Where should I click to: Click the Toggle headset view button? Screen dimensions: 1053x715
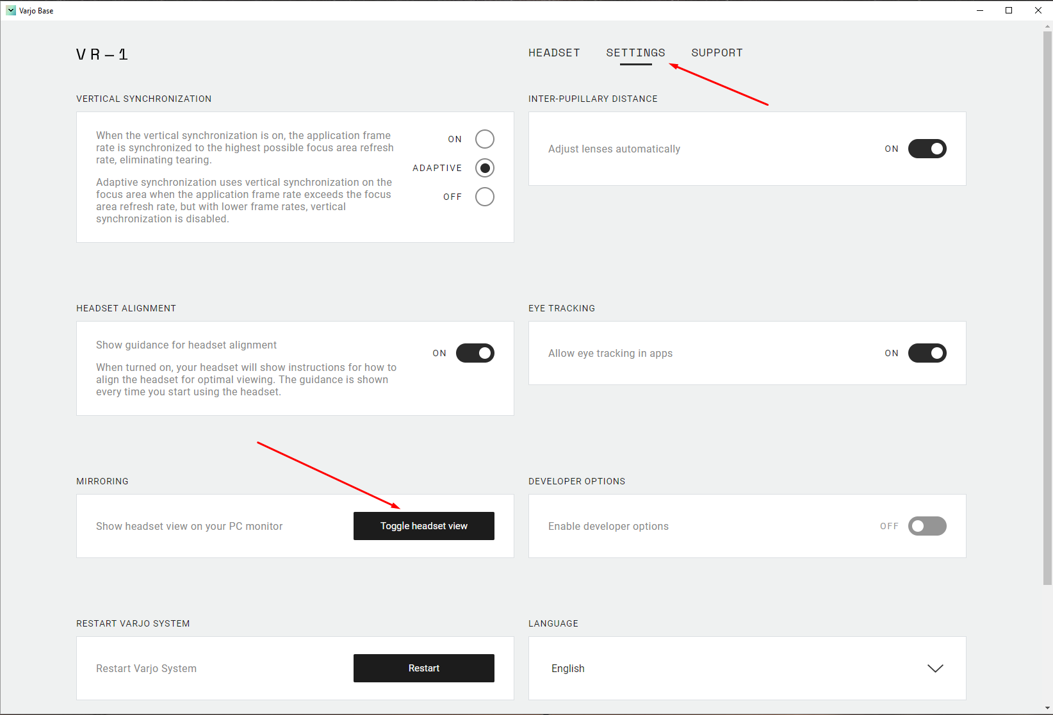tap(424, 526)
